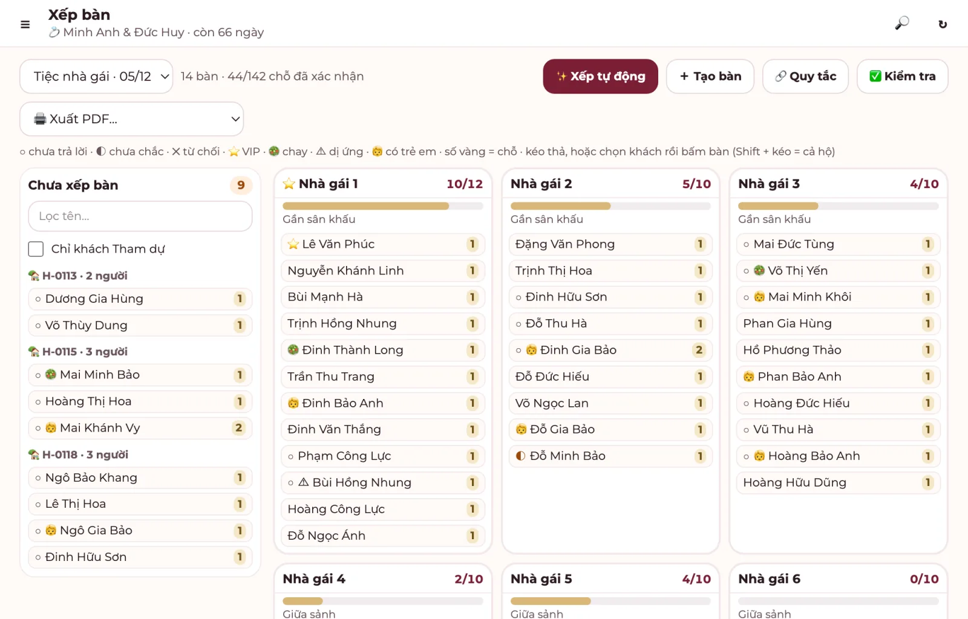
Task: Click the 'Lọc tên...' filter input
Action: [x=140, y=216]
